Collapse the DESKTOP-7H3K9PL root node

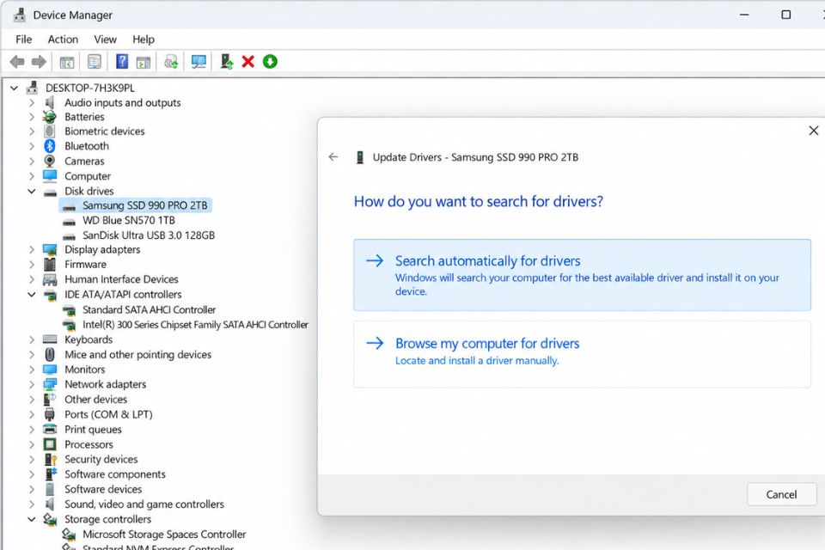pyautogui.click(x=15, y=88)
